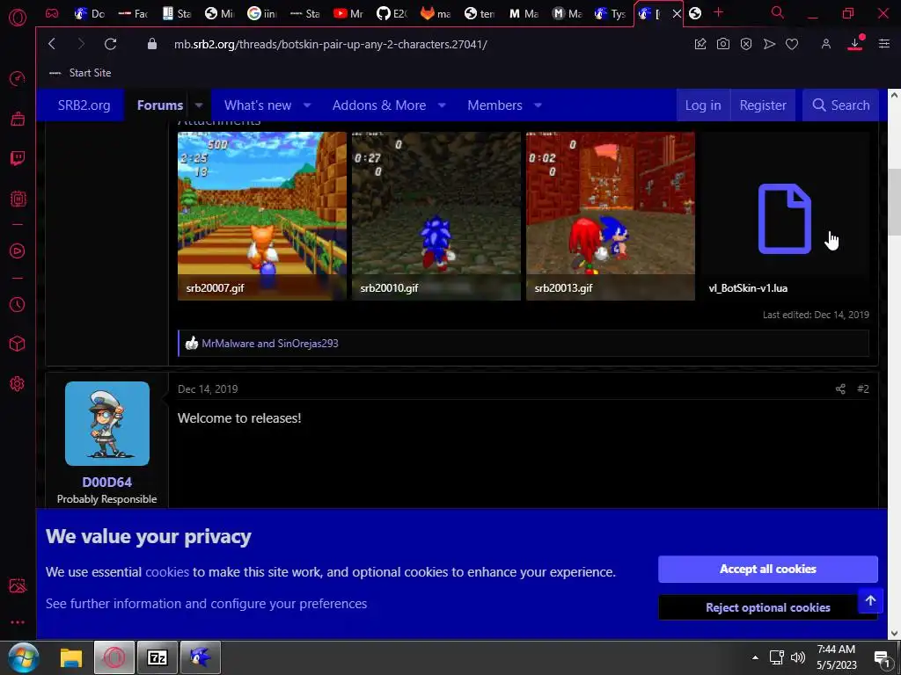Open the Start Site bookmark

point(80,73)
